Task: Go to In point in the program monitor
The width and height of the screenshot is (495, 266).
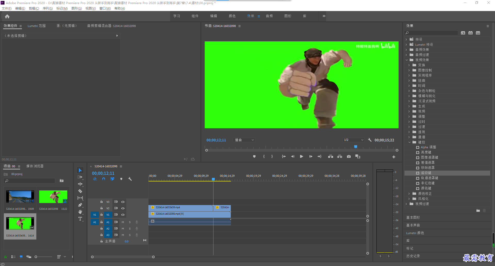Action: 284,157
